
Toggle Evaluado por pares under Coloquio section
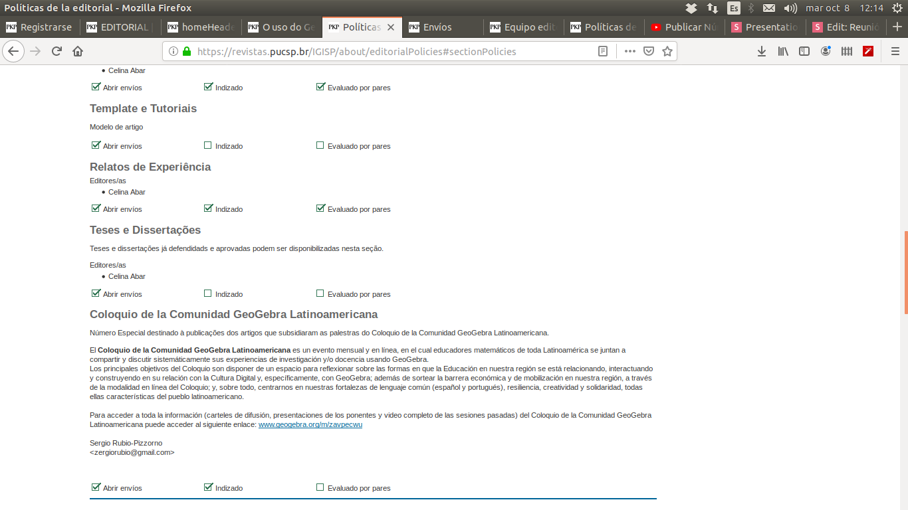click(x=320, y=487)
